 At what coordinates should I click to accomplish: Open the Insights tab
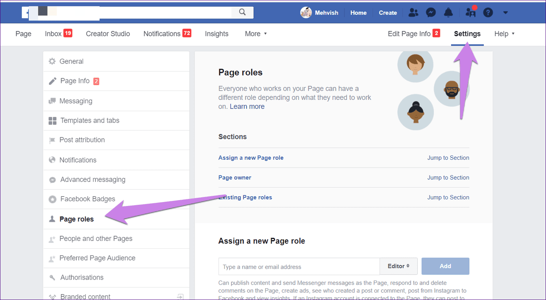[217, 34]
